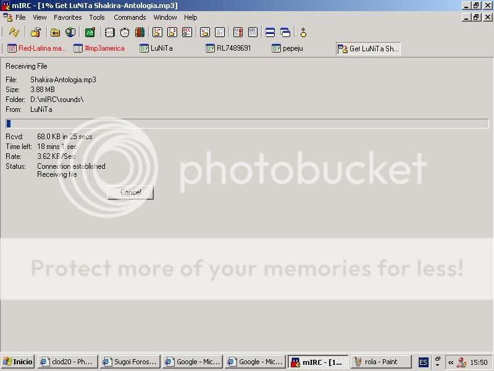Select the Get LuNiTa Sh... transfer window

(368, 49)
